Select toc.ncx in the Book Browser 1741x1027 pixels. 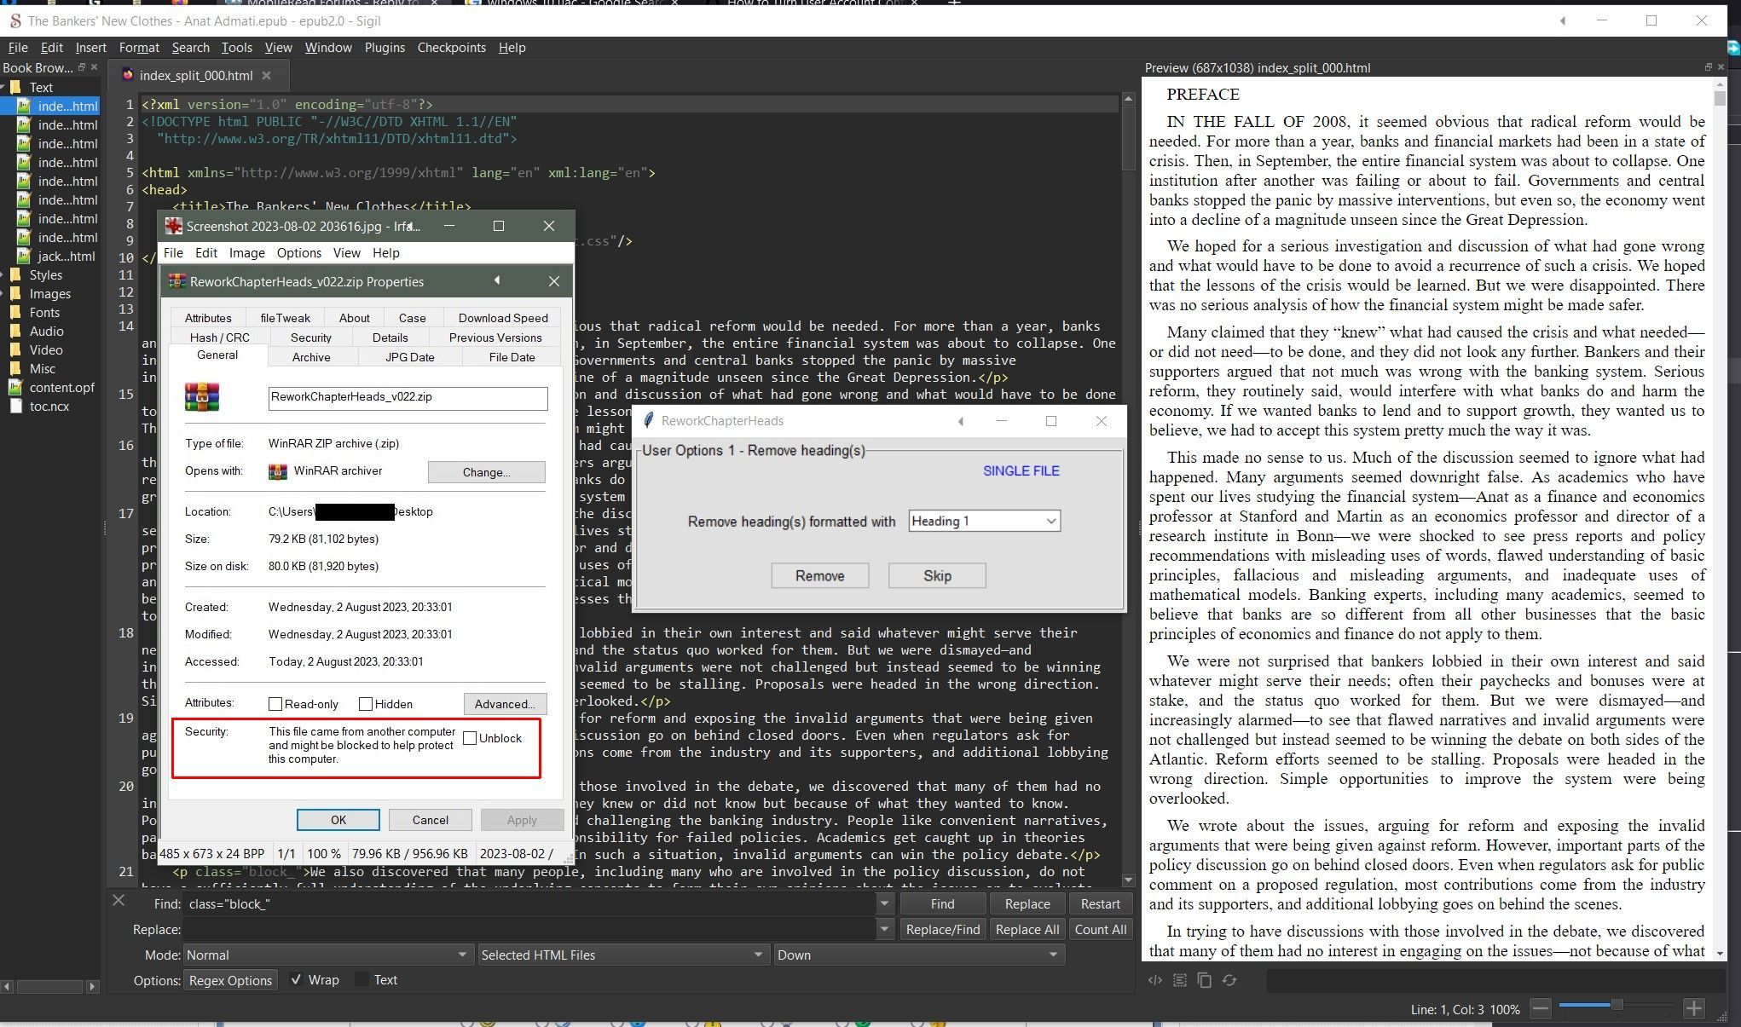pyautogui.click(x=49, y=407)
